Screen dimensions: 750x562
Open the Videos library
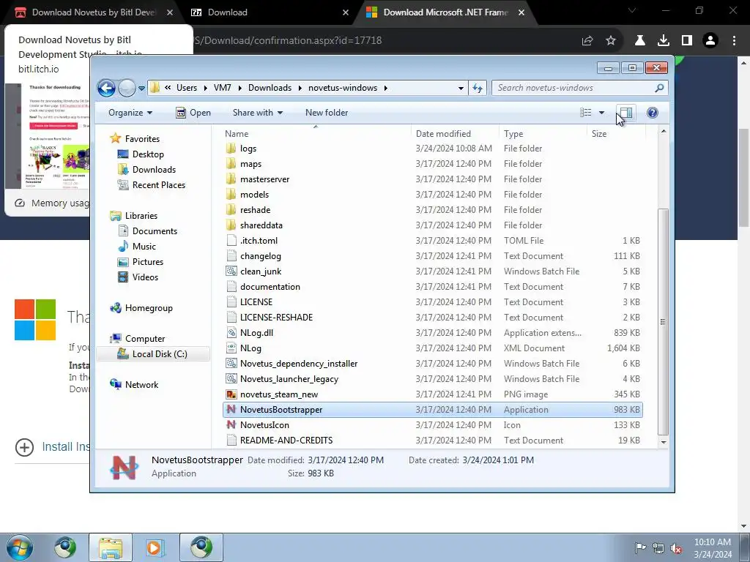point(145,277)
